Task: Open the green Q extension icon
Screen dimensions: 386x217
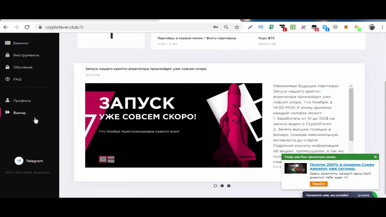Action: click(293, 27)
